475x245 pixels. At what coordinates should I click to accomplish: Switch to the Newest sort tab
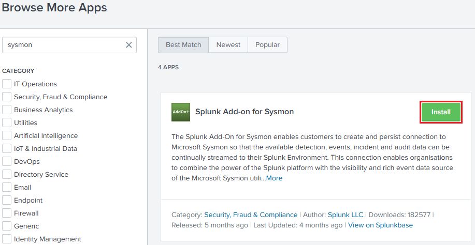228,45
